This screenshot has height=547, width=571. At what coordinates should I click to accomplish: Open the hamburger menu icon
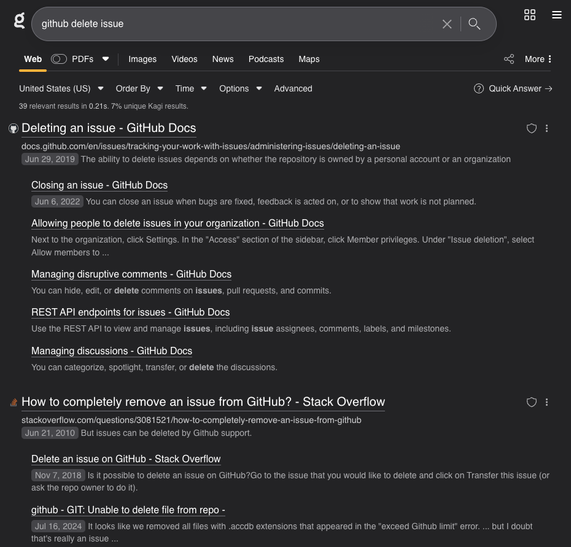coord(557,15)
